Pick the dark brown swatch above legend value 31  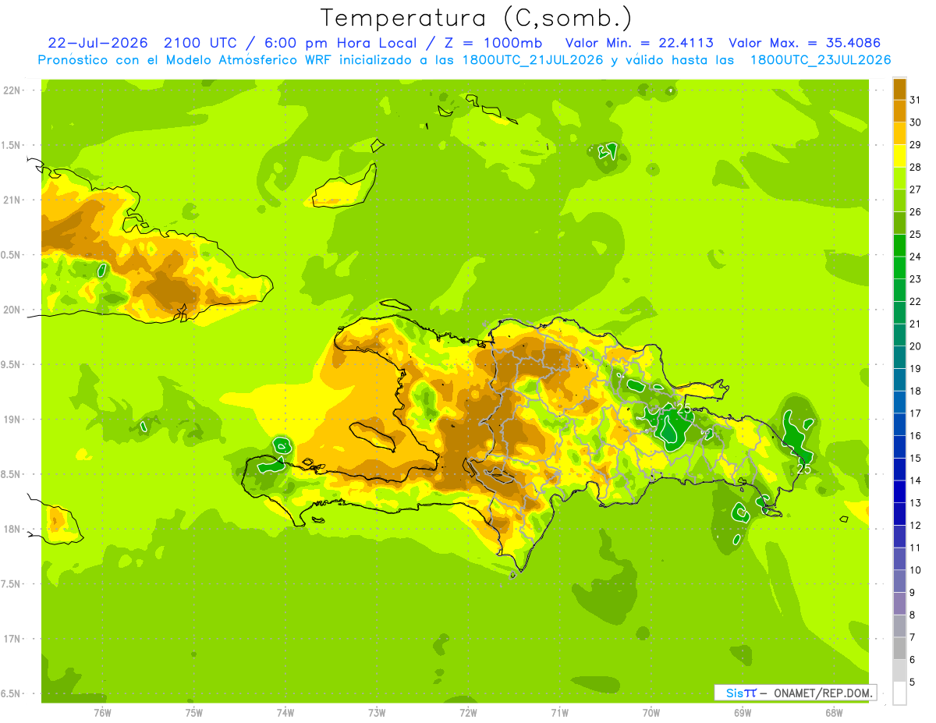coord(899,88)
